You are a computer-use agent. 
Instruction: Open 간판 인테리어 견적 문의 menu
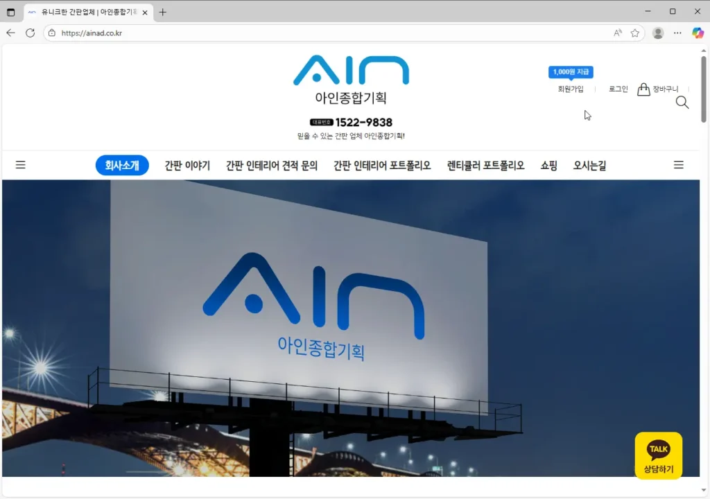272,166
